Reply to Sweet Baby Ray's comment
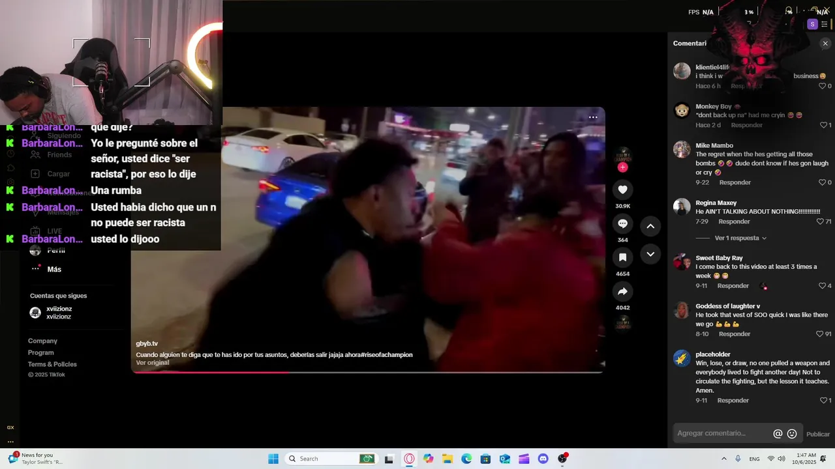Screen dimensions: 835x469 [733, 286]
